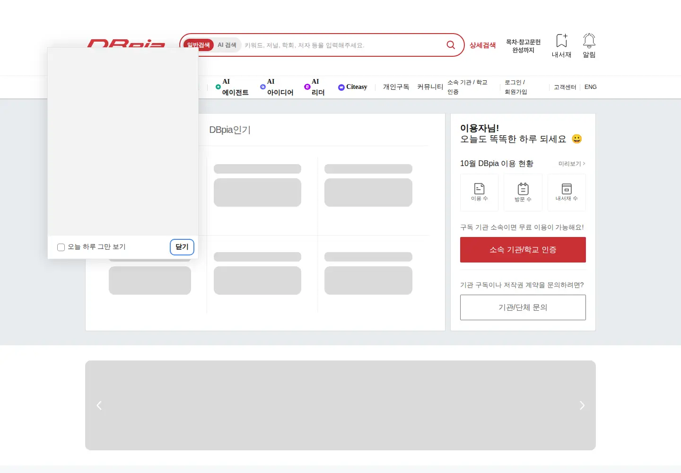The image size is (681, 473).
Task: Click 목차·참고문헌 완성까지 link
Action: point(523,46)
